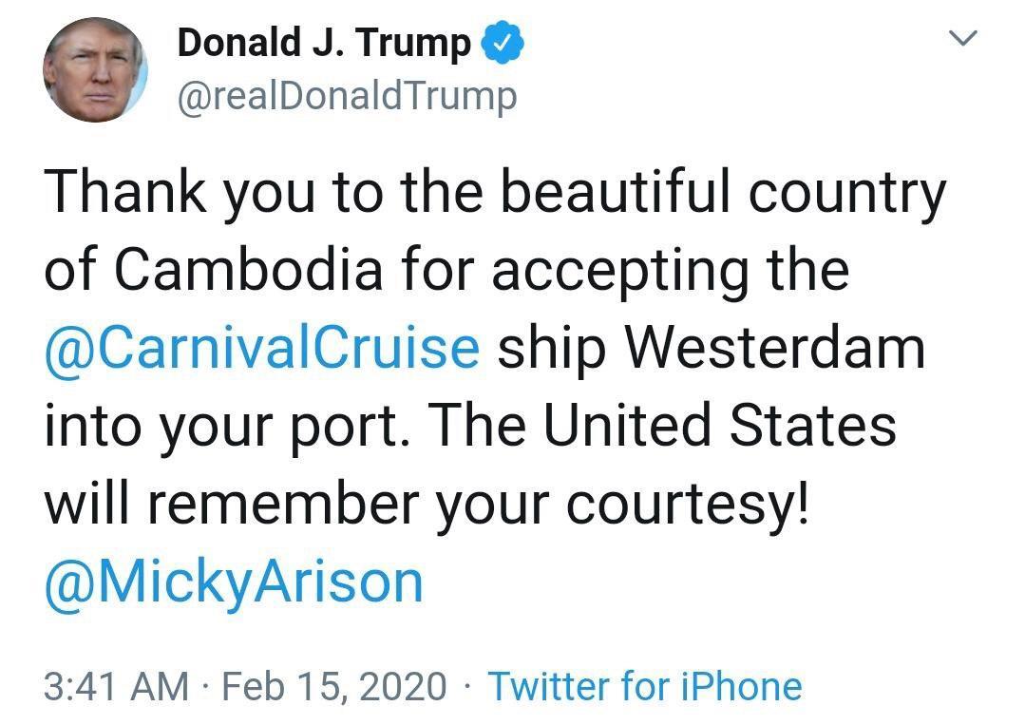Click the word "country" in the tweet
The height and width of the screenshot is (725, 1025).
[847, 193]
